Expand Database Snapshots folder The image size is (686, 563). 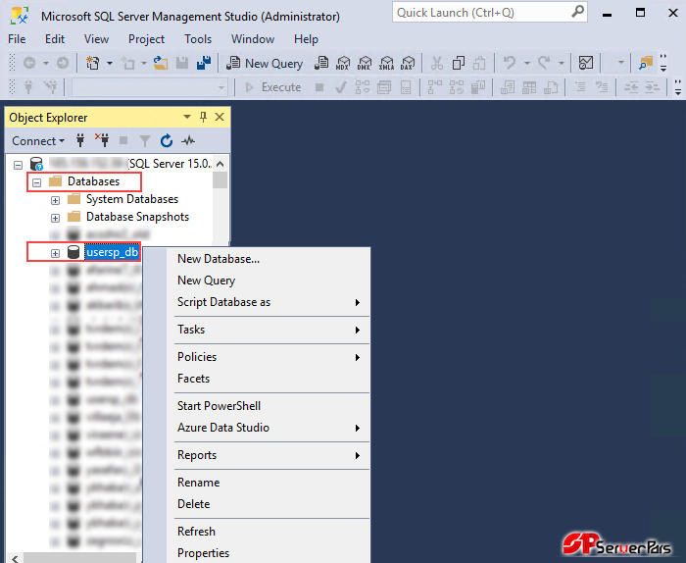click(55, 218)
